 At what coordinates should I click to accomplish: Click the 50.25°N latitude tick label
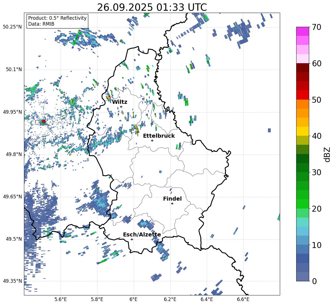pyautogui.click(x=12, y=27)
